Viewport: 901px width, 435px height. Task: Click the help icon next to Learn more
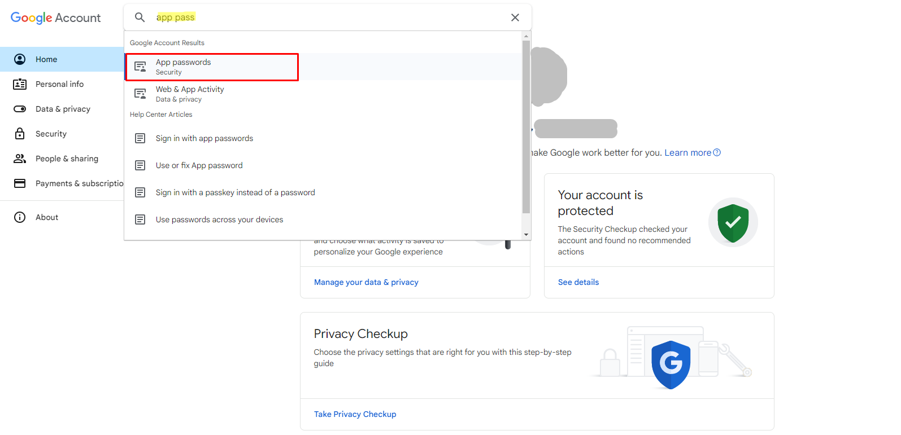point(717,152)
